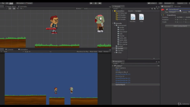
Task: Switch to the Animator tab
Action: 23,7
